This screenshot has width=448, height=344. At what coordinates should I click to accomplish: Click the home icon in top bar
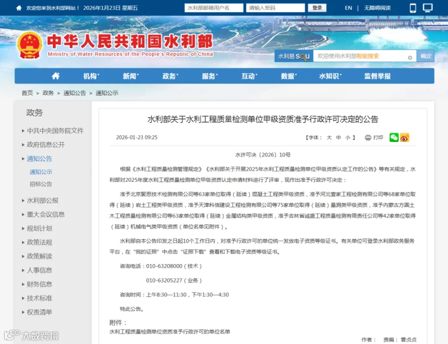[19, 8]
